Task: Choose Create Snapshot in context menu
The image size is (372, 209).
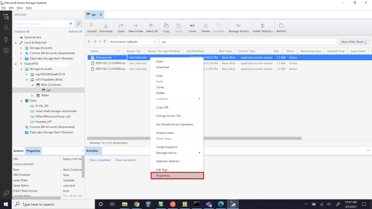Action: tap(177, 147)
